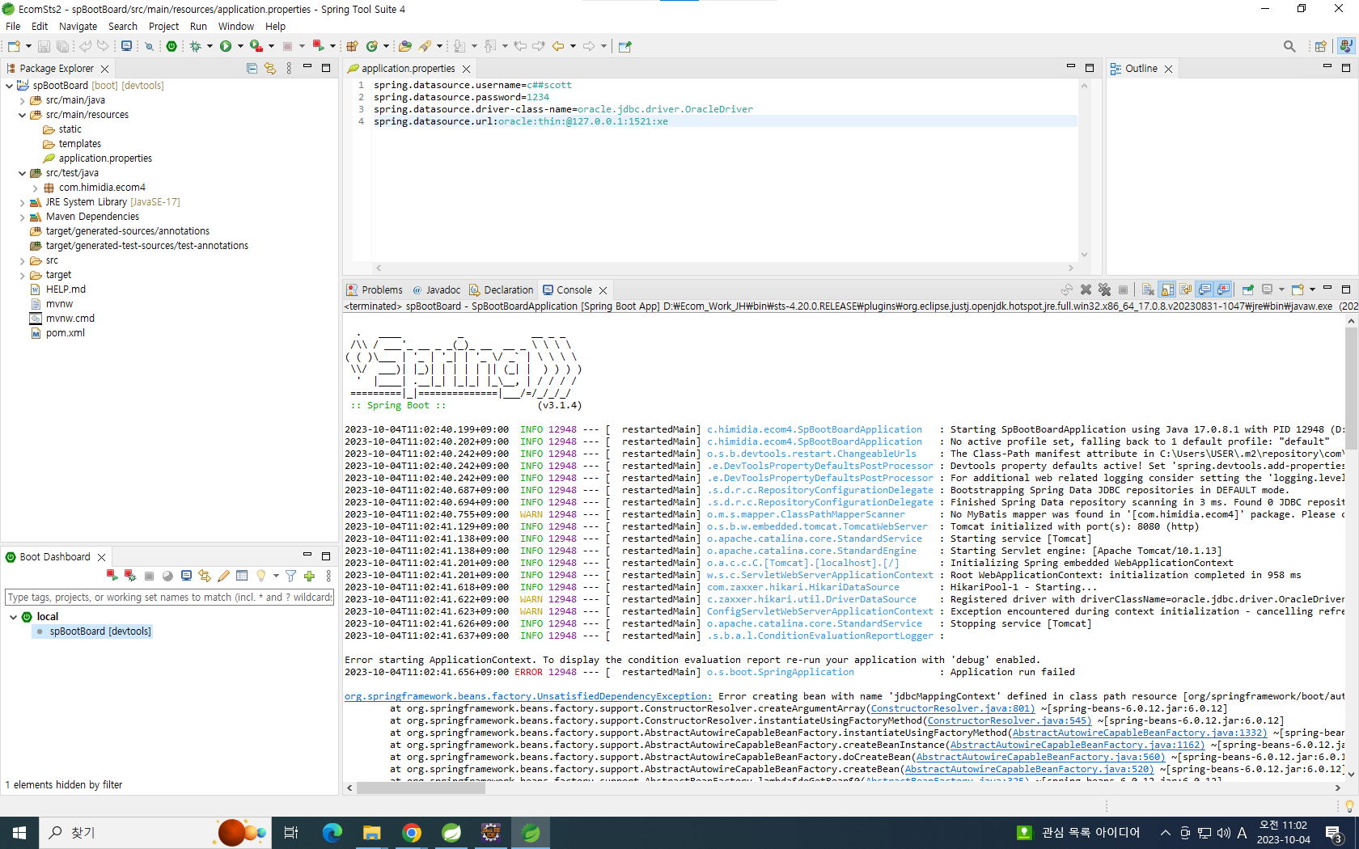Open the Window menu

point(235,26)
